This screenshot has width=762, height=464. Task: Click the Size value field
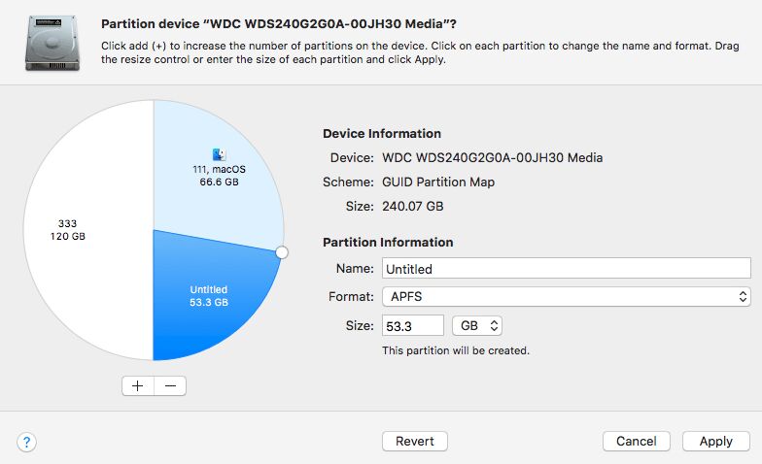412,325
